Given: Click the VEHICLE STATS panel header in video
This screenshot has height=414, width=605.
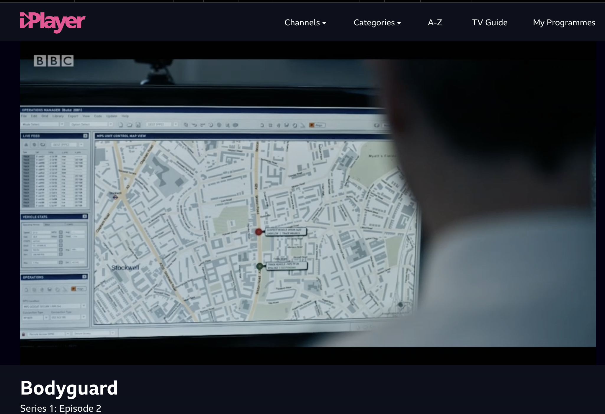Looking at the screenshot, I should pyautogui.click(x=55, y=217).
